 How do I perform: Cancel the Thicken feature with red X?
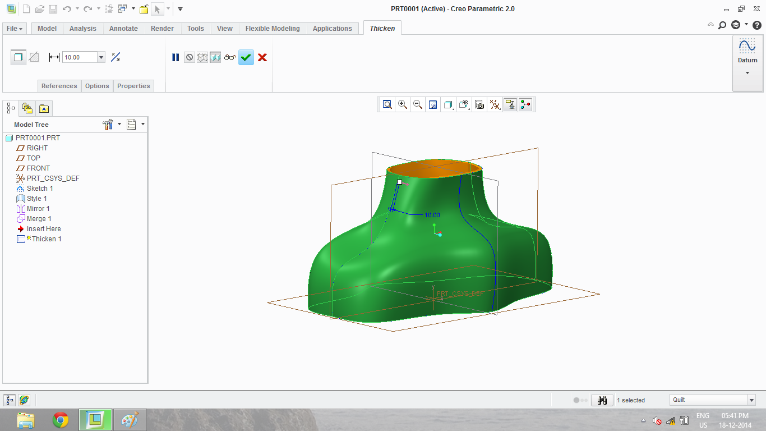pos(262,57)
